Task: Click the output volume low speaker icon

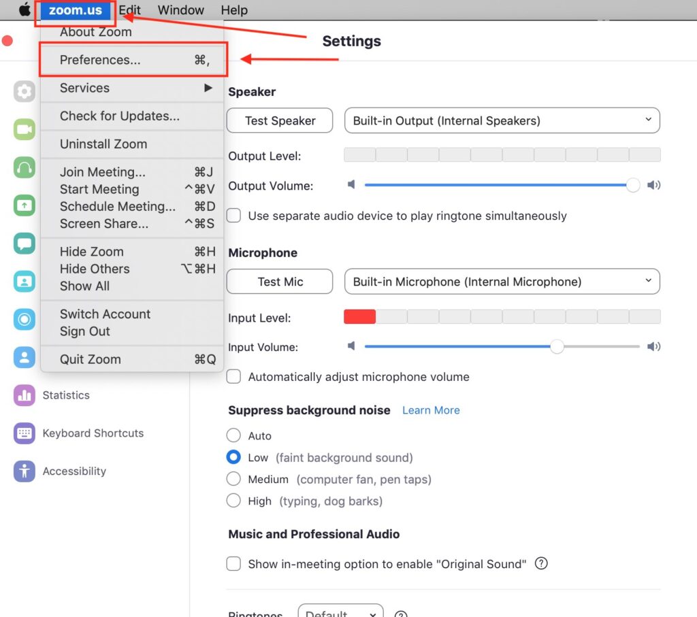Action: point(351,184)
